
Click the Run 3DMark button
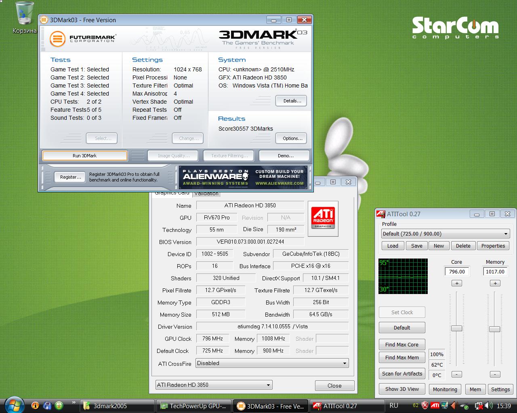(x=85, y=156)
